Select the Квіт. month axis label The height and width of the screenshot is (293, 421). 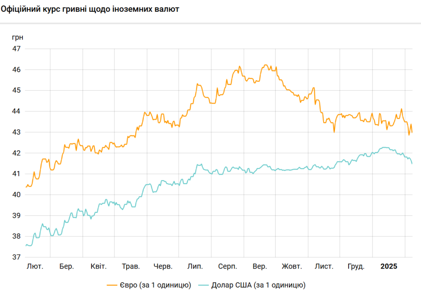(99, 267)
